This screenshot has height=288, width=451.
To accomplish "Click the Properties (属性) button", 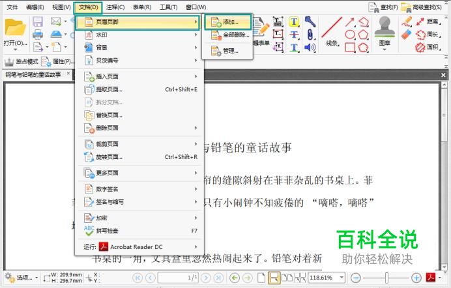I will click(57, 61).
